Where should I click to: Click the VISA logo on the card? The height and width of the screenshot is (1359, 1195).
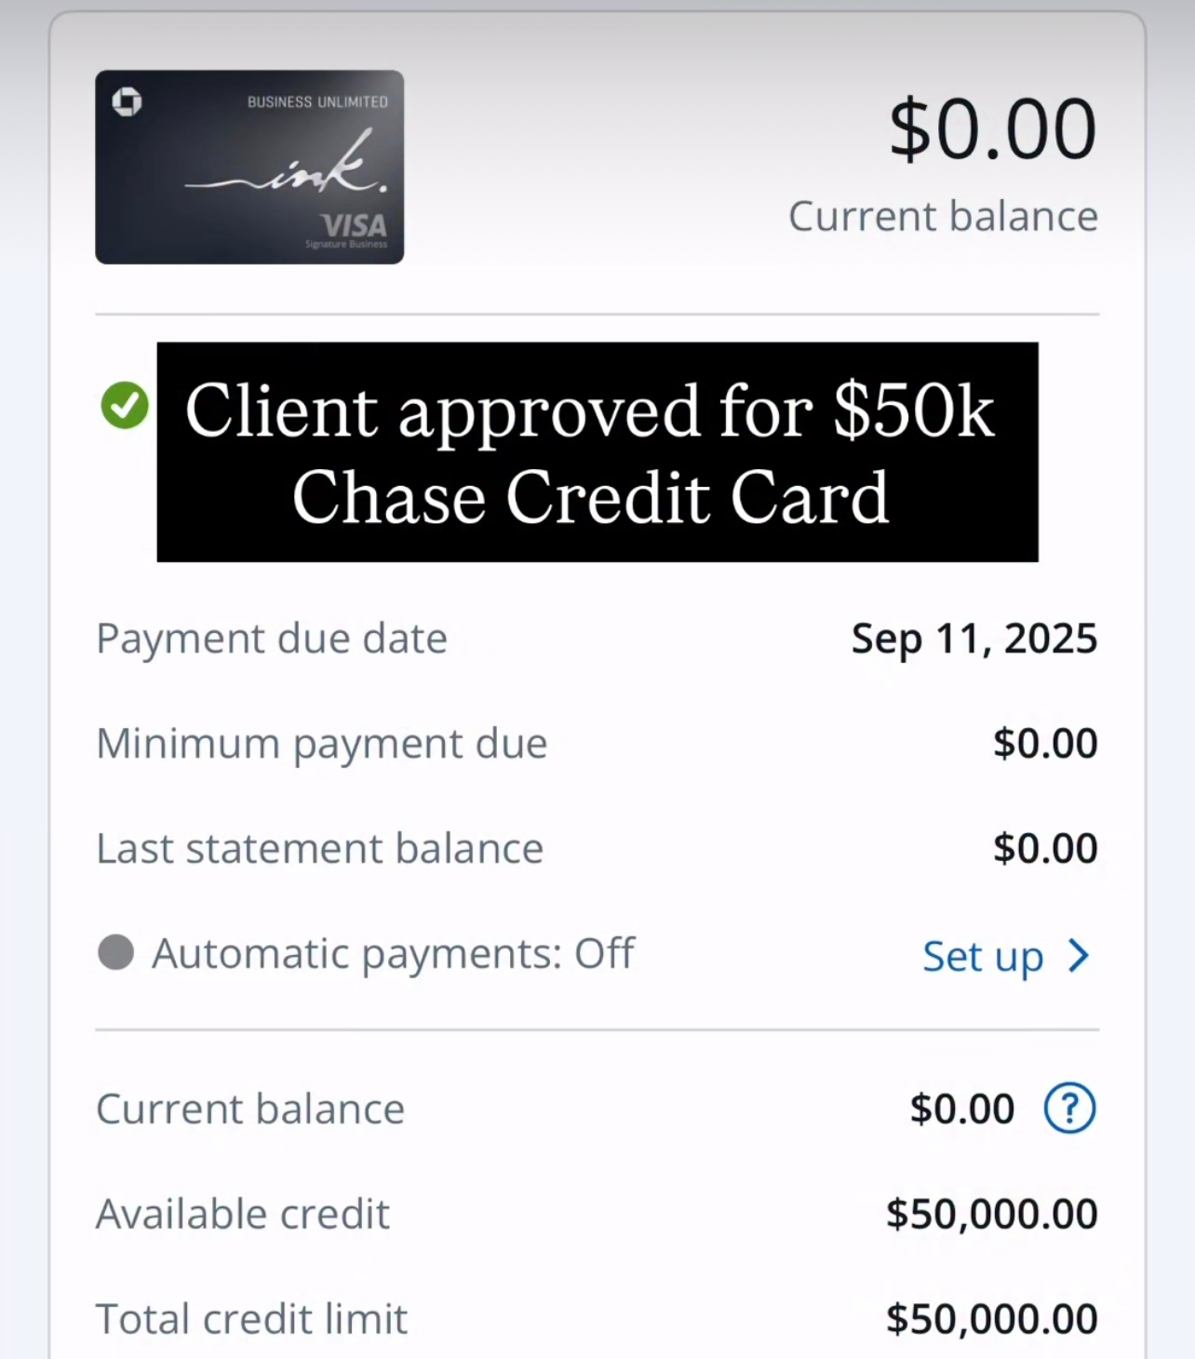(x=354, y=225)
